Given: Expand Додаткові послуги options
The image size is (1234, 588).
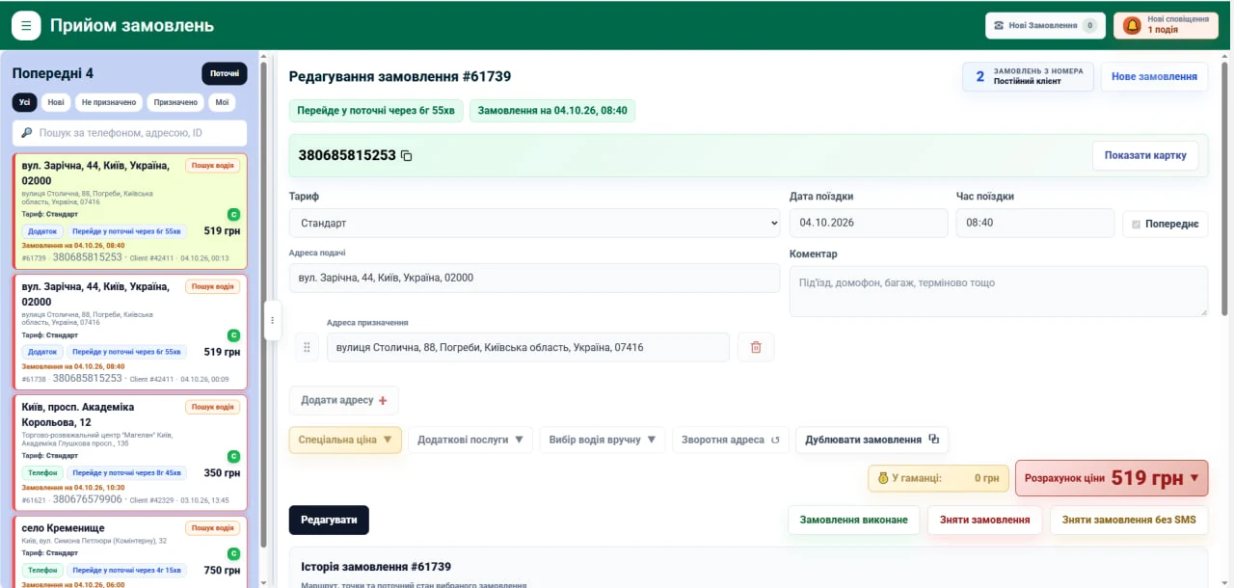Looking at the screenshot, I should tap(470, 440).
